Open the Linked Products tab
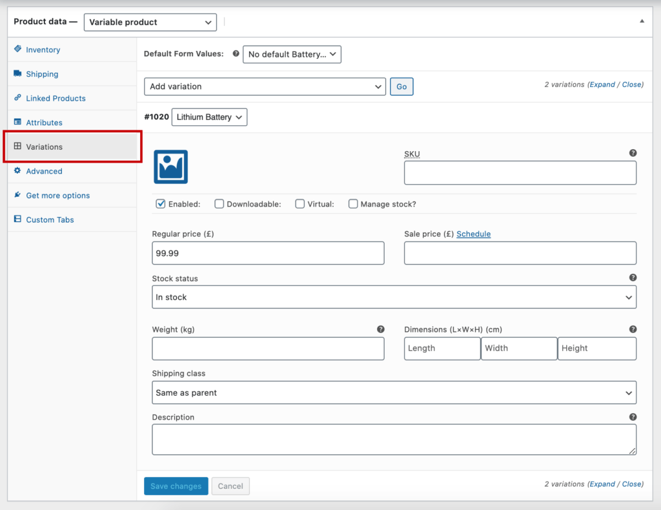Viewport: 661px width, 510px height. point(56,98)
